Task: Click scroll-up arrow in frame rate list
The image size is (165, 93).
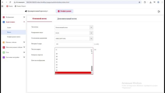Action: coord(92,53)
